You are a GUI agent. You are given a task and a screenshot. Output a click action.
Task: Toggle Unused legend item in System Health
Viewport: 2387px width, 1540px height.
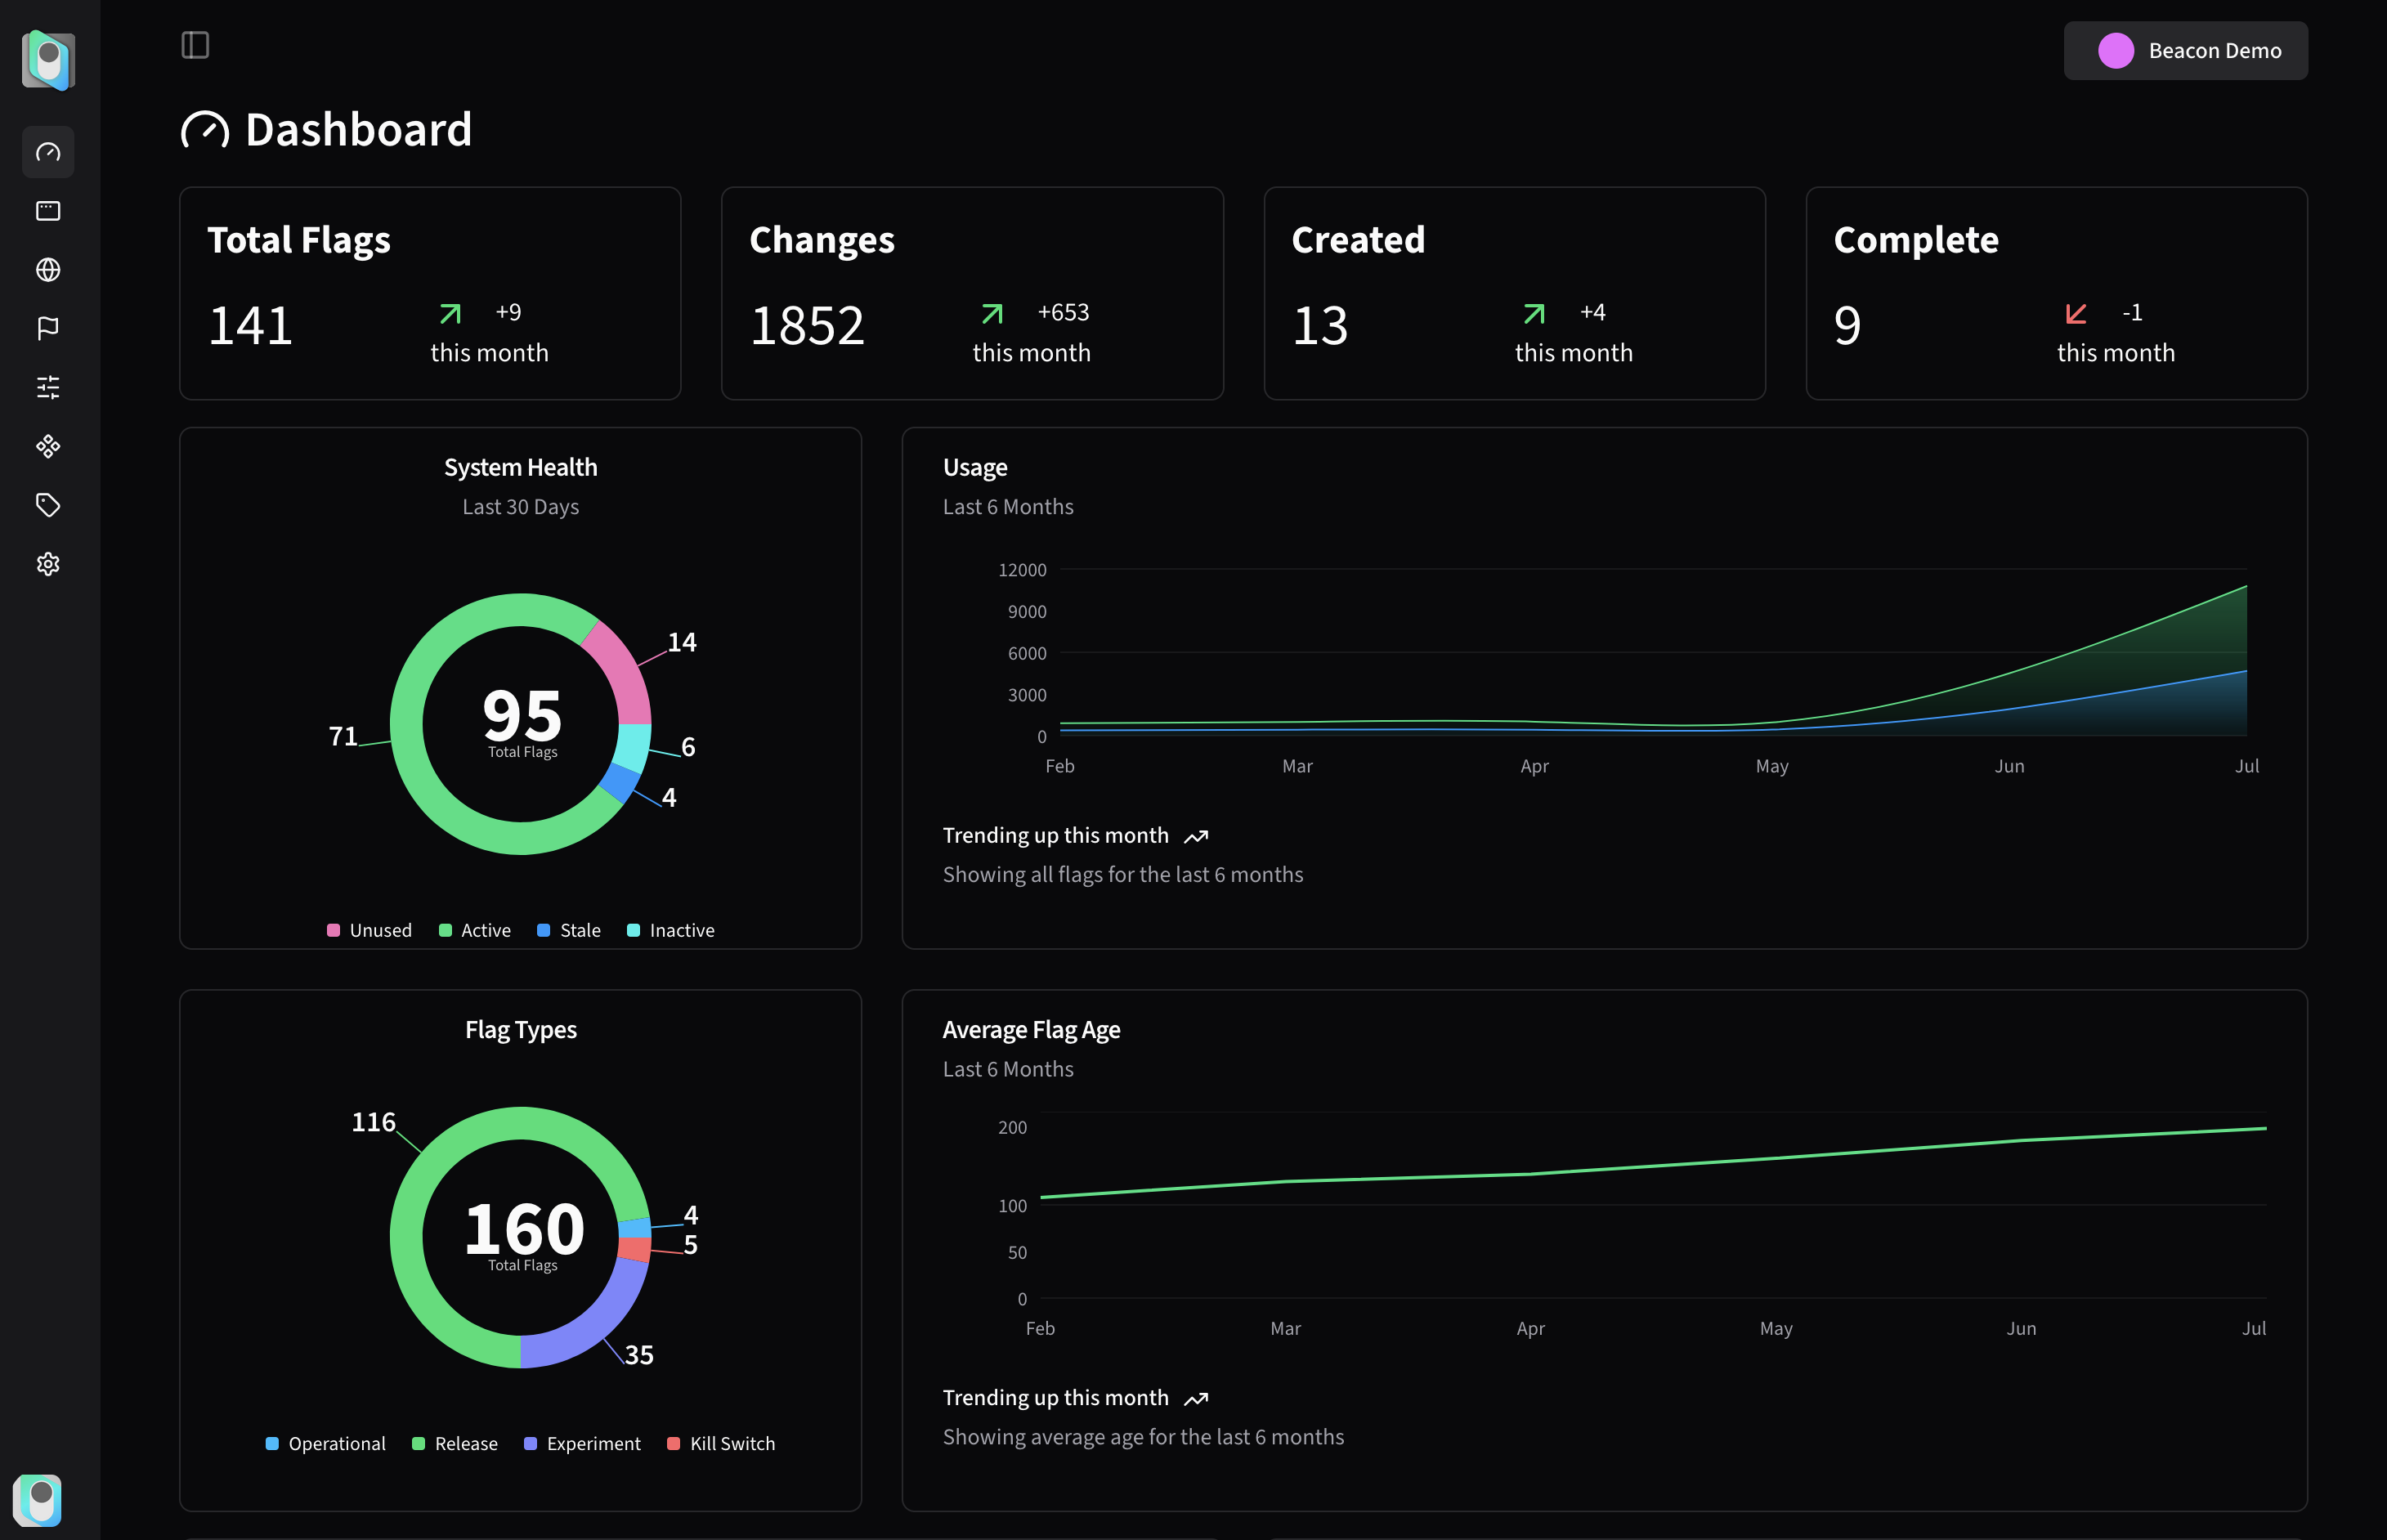(369, 930)
